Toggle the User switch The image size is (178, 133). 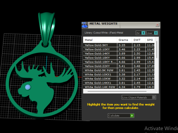(x=152, y=33)
